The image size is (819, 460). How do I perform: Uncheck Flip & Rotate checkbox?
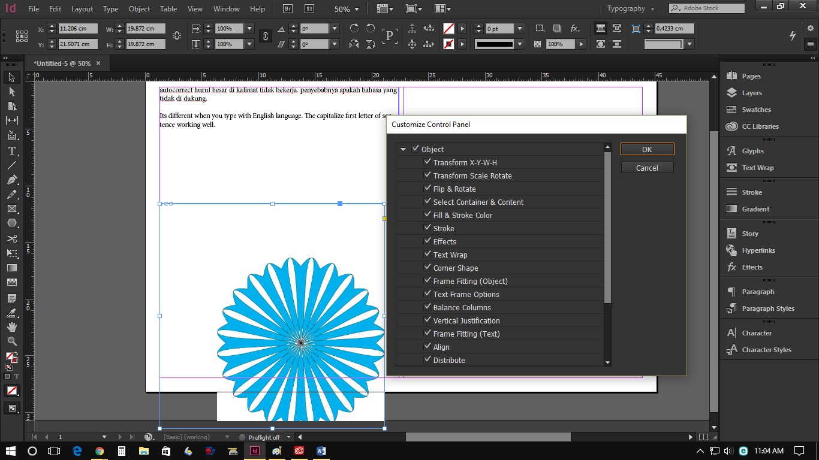tap(427, 188)
